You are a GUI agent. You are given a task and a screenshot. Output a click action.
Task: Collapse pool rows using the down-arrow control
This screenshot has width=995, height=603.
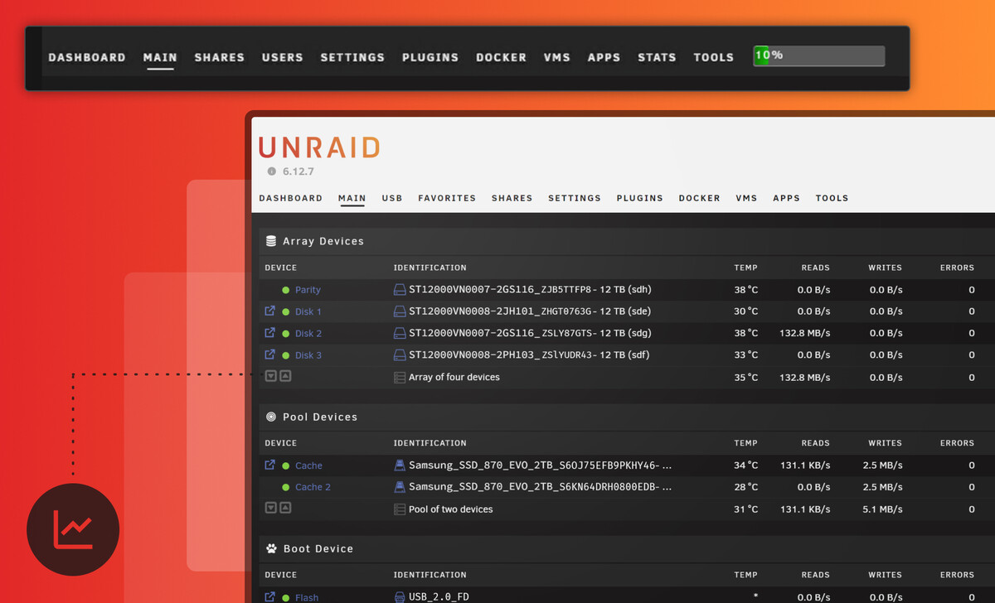[x=269, y=507]
